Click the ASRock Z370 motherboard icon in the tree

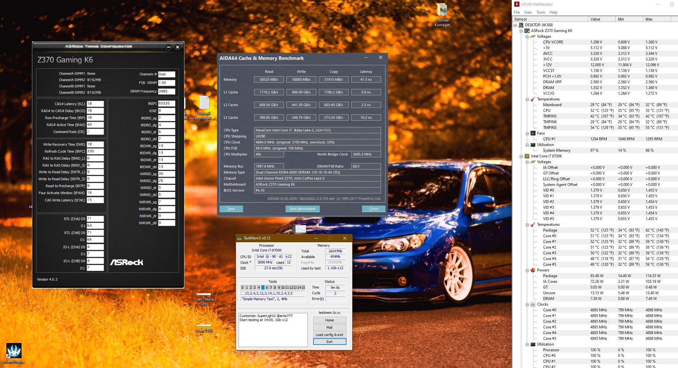[527, 31]
